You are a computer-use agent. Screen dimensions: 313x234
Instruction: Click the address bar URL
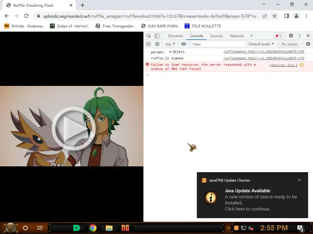(151, 16)
